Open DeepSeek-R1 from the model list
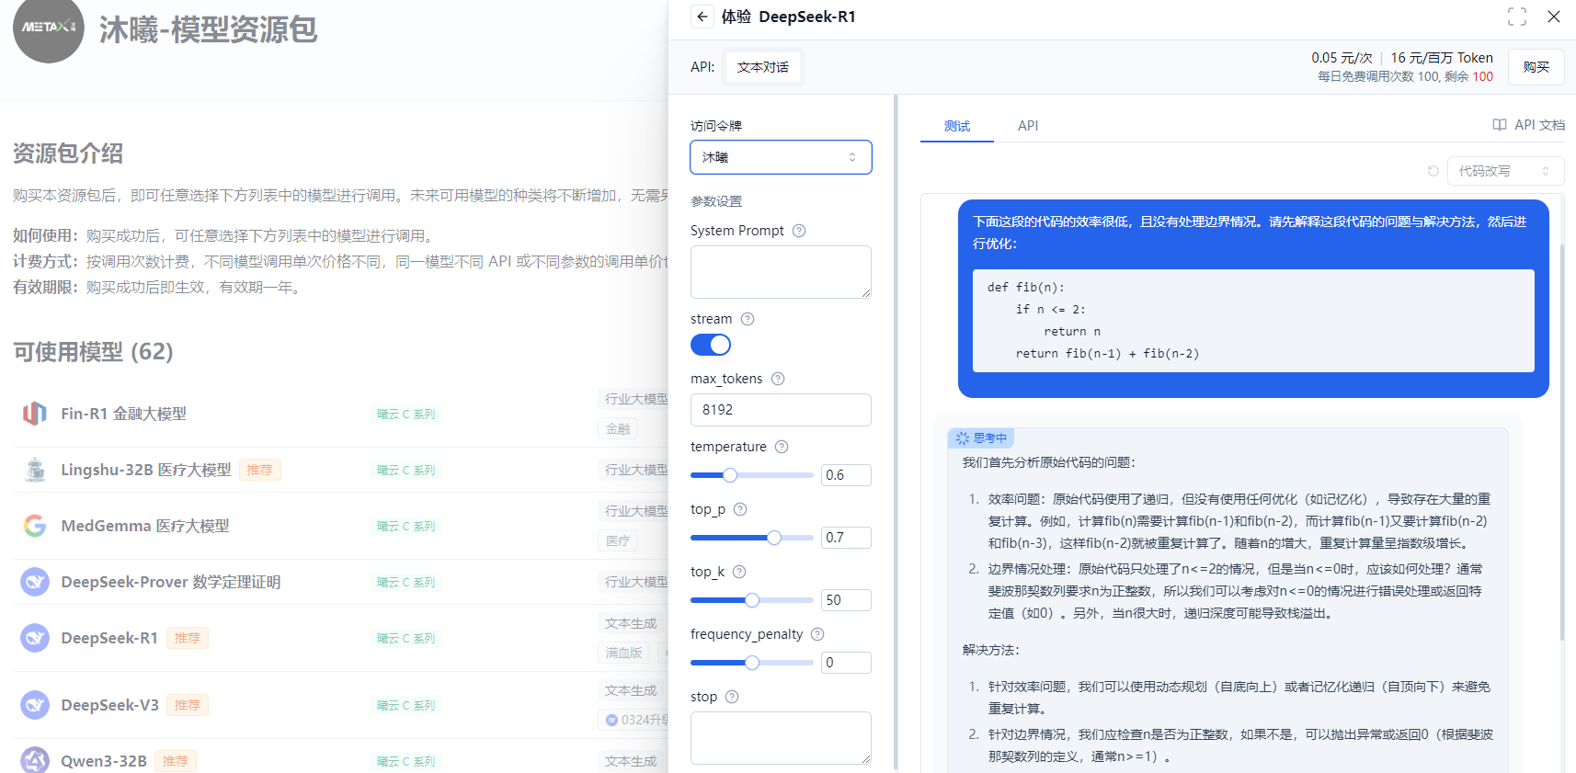 109,638
